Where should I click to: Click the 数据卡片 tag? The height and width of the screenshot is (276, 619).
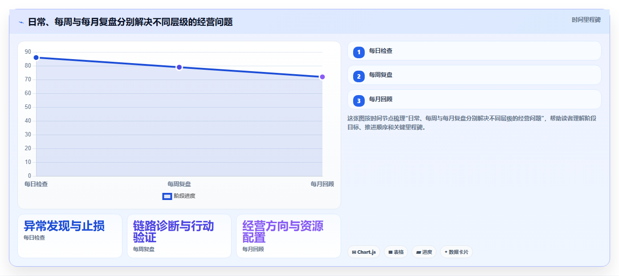tap(456, 252)
